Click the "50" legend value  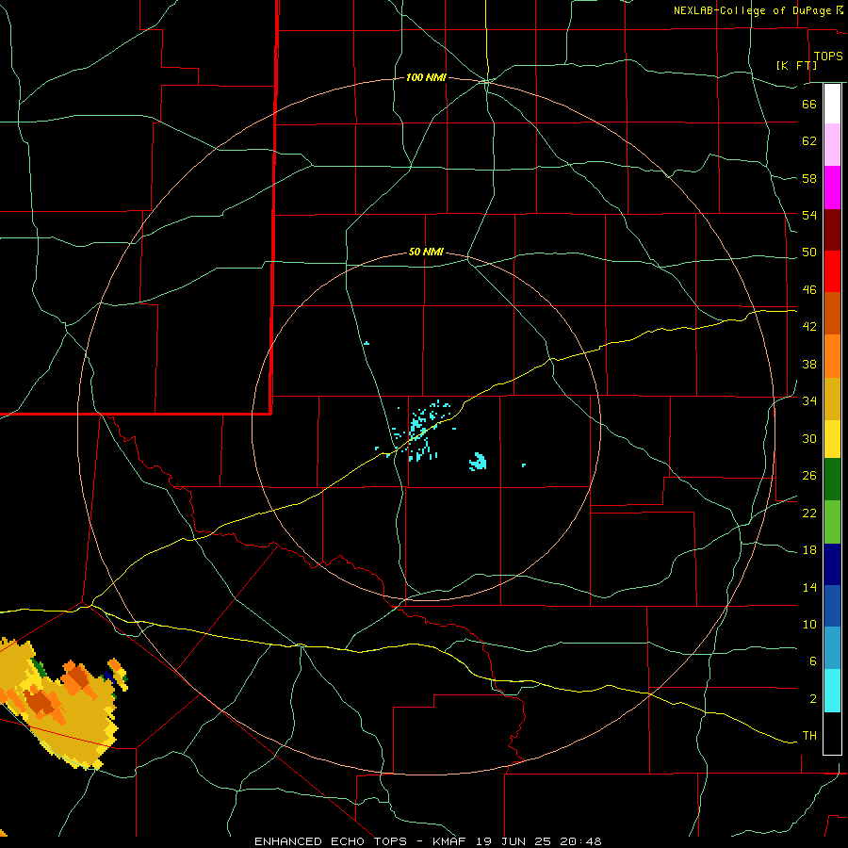[809, 253]
